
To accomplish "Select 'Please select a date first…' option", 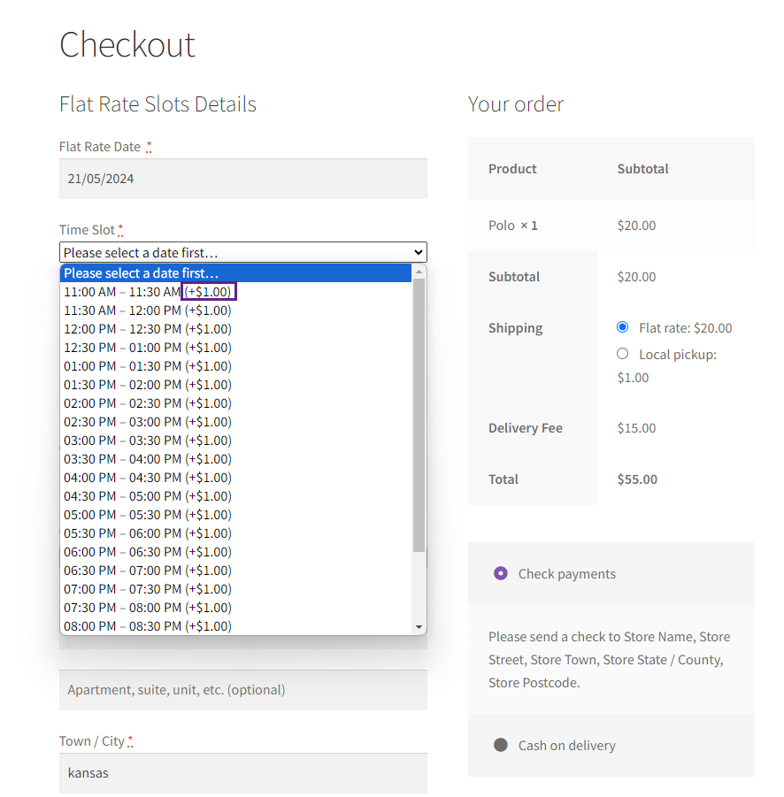I will tap(236, 273).
